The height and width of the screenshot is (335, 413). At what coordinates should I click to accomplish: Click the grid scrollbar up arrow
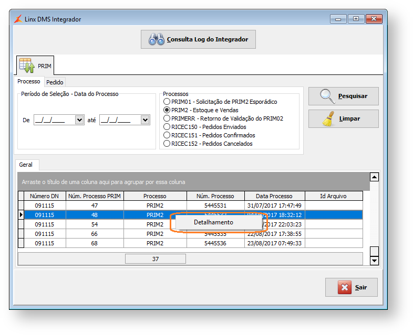[x=374, y=177]
